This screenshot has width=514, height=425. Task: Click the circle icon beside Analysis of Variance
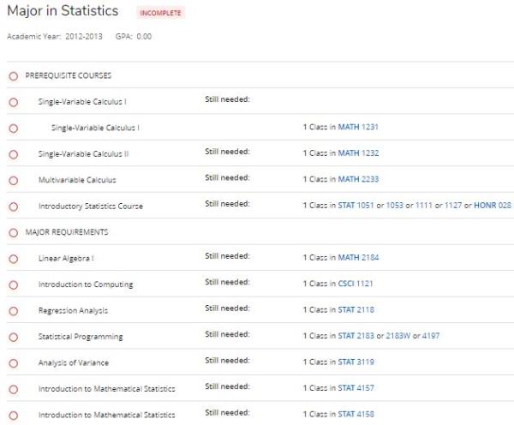[x=13, y=362]
